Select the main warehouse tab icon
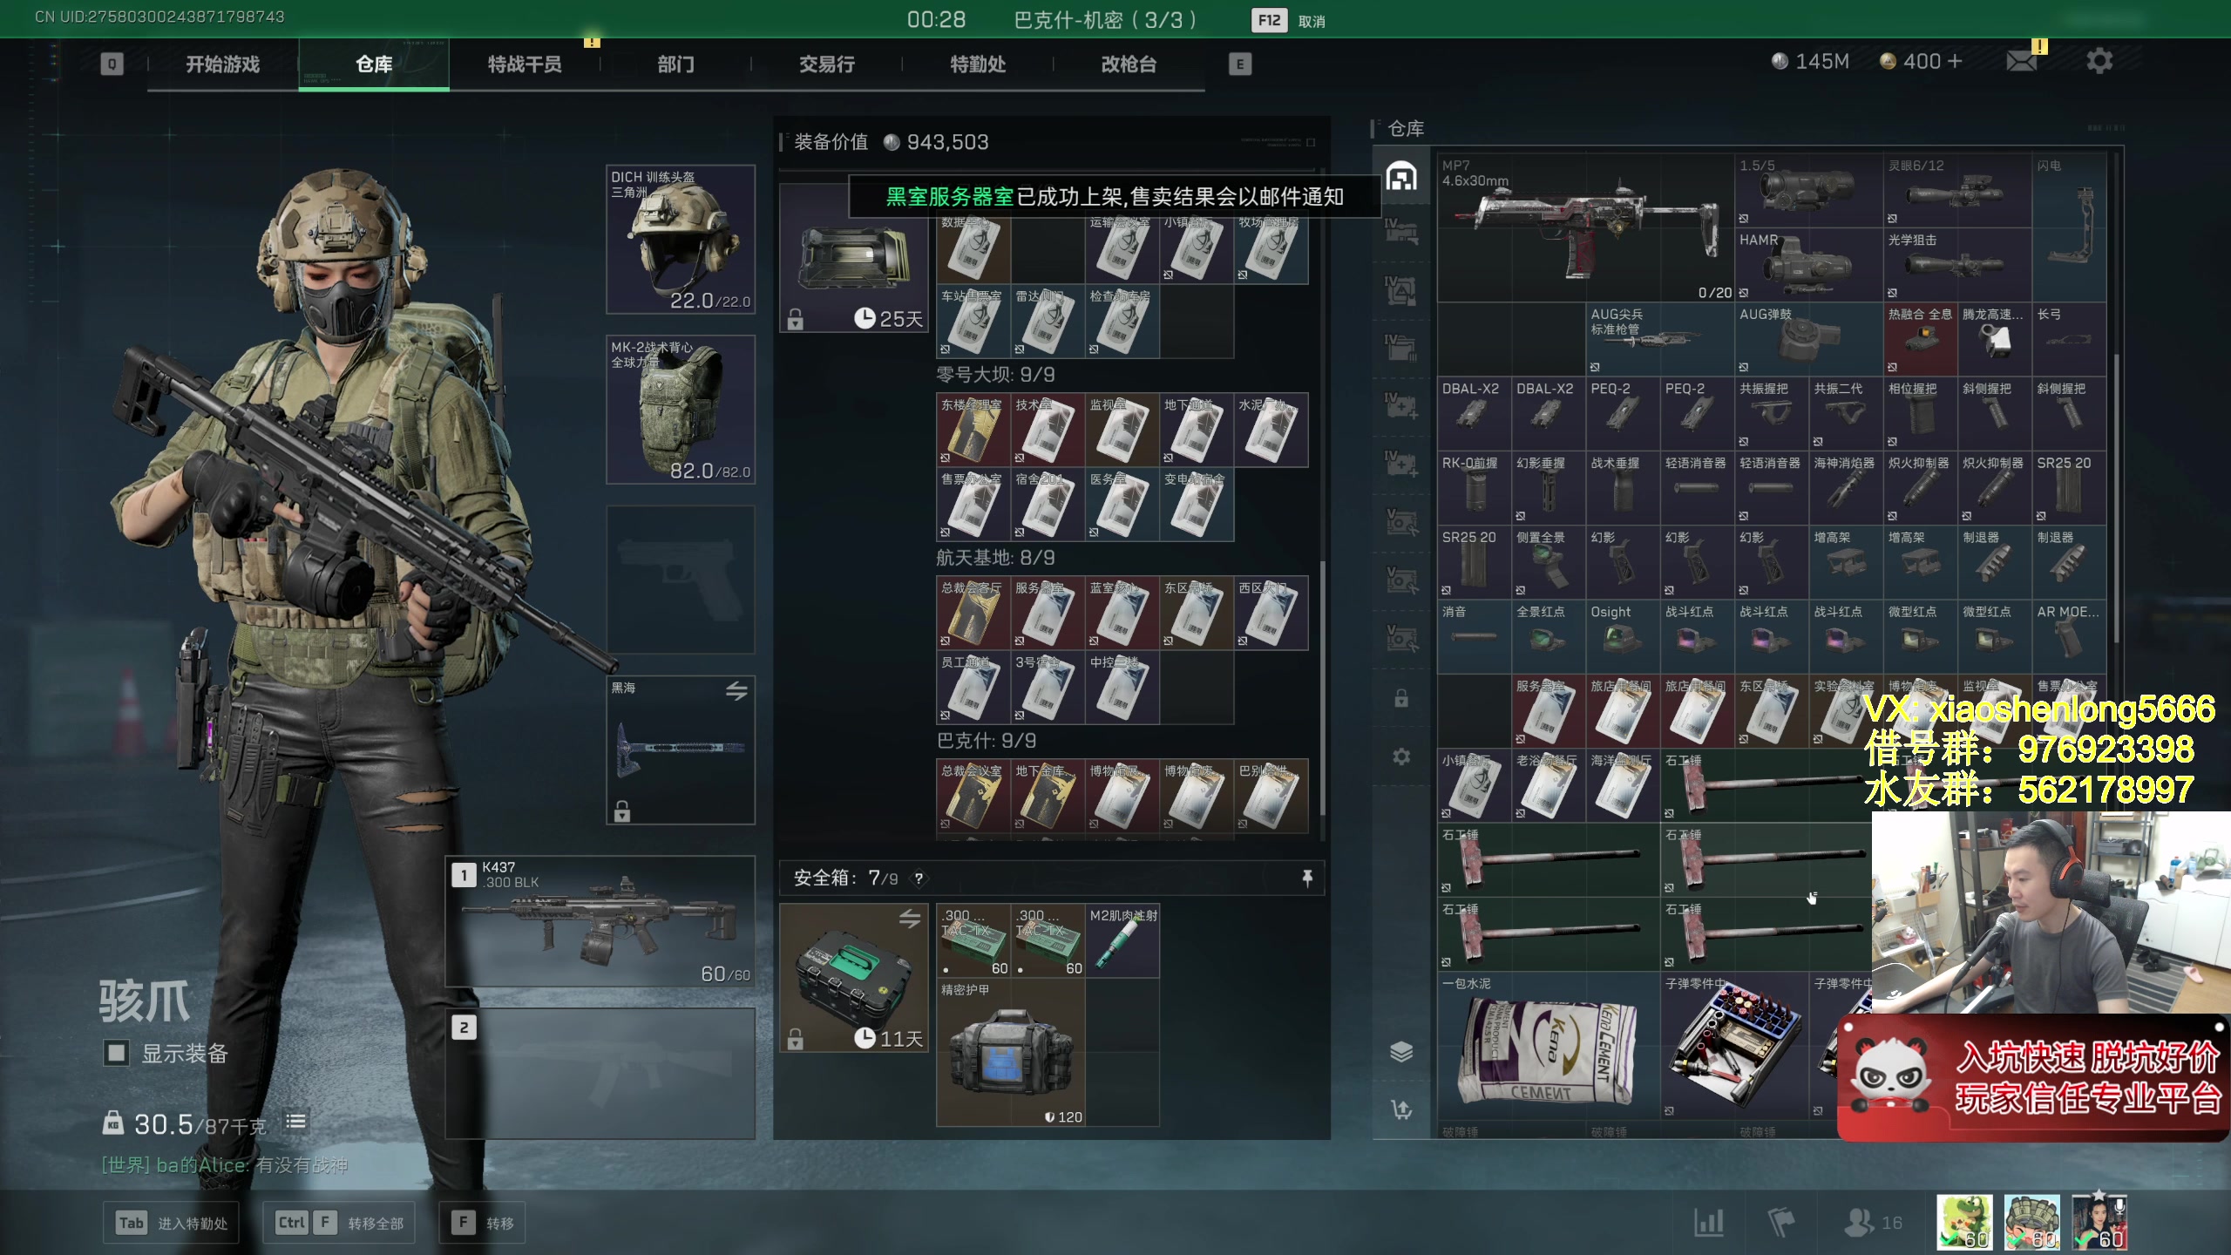Image resolution: width=2231 pixels, height=1255 pixels. point(1401,176)
